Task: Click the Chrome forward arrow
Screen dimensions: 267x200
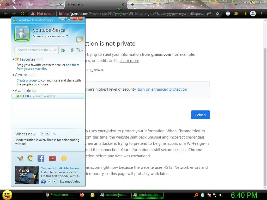Action: tap(14, 14)
